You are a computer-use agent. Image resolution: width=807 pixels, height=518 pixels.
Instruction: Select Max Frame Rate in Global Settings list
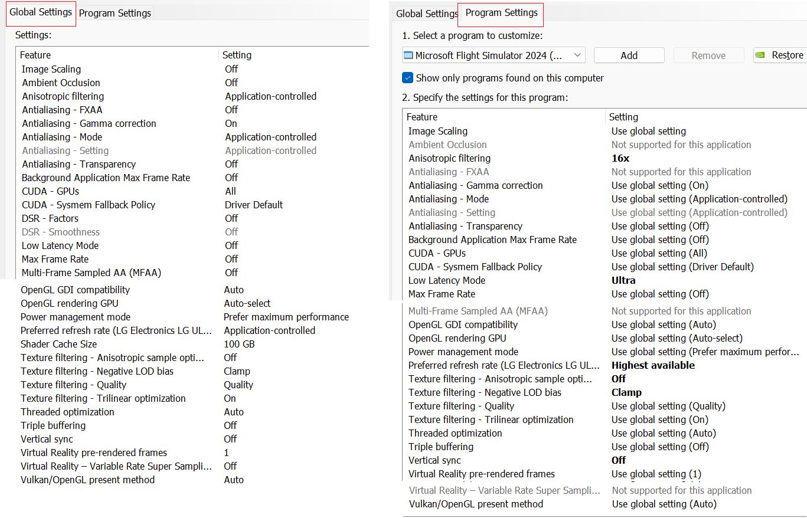tap(55, 259)
